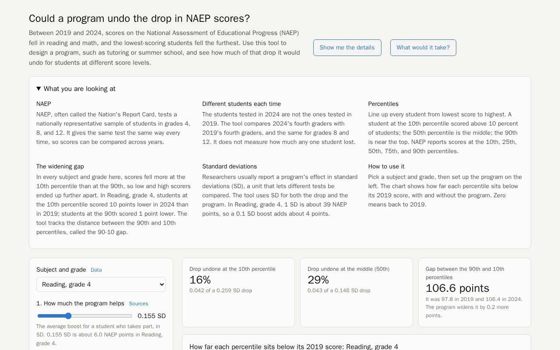Image resolution: width=560 pixels, height=350 pixels.
Task: Click the 'Show me the details' button
Action: coord(347,48)
